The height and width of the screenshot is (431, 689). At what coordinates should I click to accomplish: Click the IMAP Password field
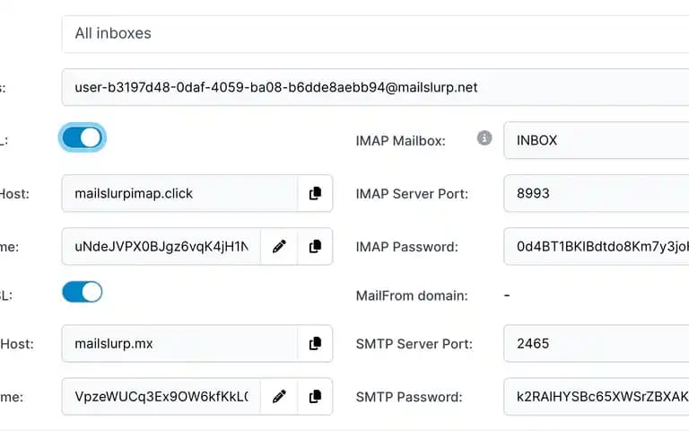click(597, 246)
